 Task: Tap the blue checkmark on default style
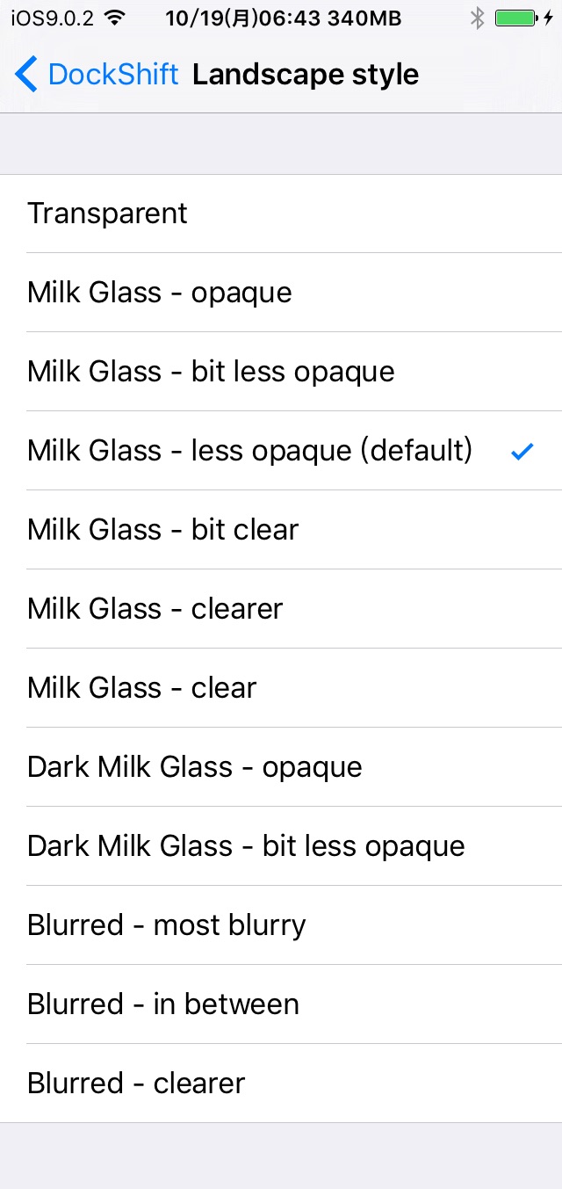tap(522, 452)
